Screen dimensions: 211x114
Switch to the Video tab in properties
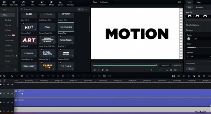(x=198, y=2)
